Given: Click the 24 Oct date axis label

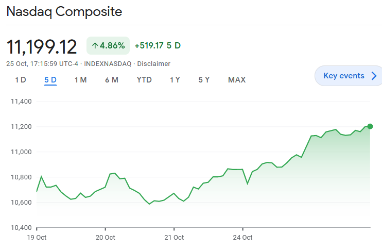Looking at the screenshot, I should click(x=242, y=238).
